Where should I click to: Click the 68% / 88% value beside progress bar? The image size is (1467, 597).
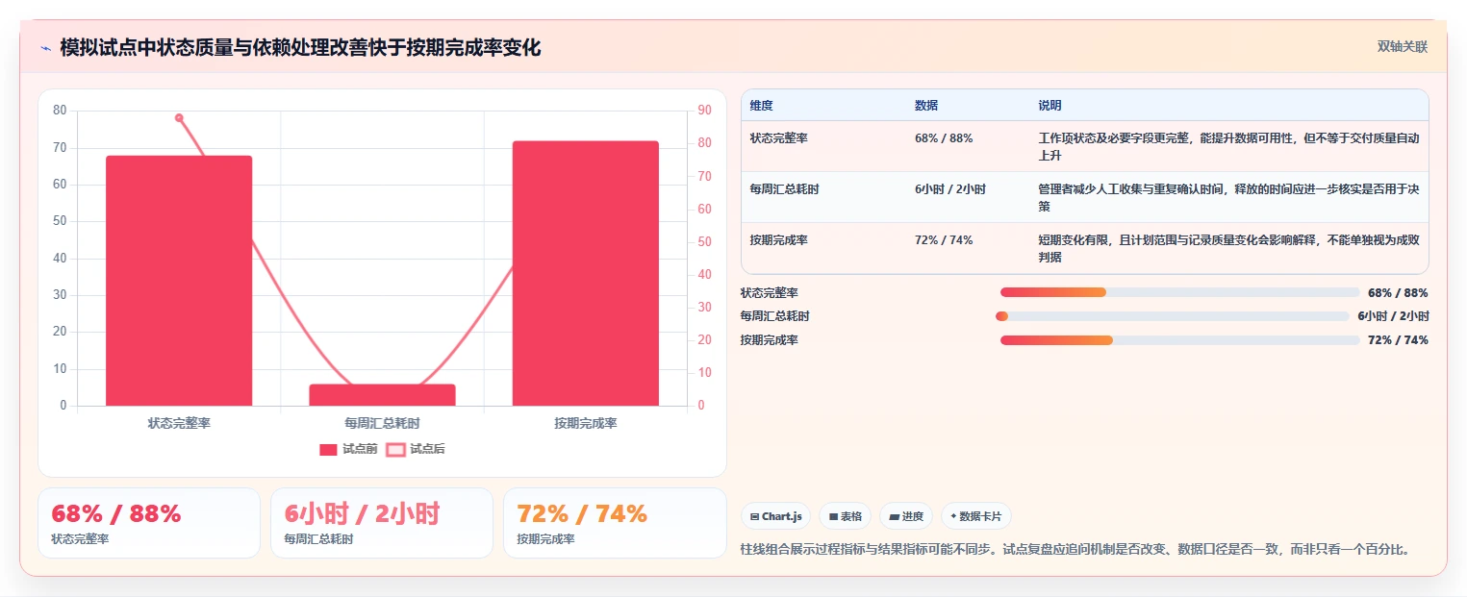(1398, 292)
